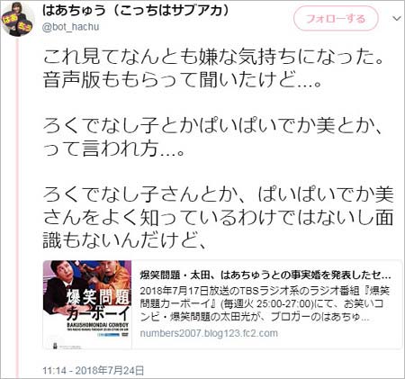This screenshot has width=405, height=379.
Task: Open numbers2007.blog123.fc2.com domain link
Action: pyautogui.click(x=209, y=333)
